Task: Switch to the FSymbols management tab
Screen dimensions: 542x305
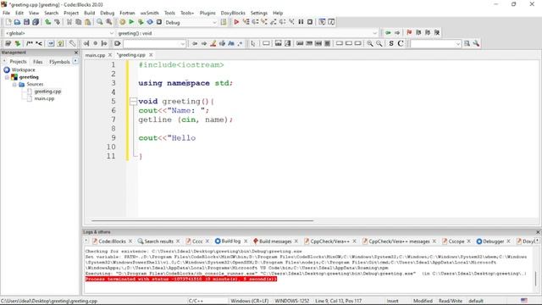Action: click(59, 62)
